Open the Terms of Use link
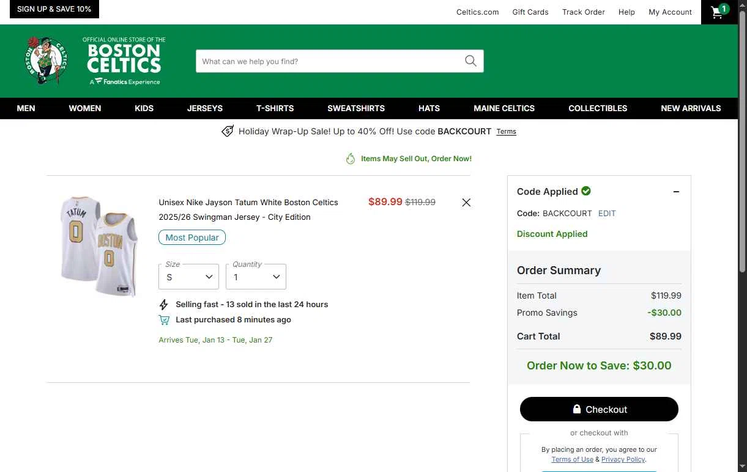 [572, 459]
